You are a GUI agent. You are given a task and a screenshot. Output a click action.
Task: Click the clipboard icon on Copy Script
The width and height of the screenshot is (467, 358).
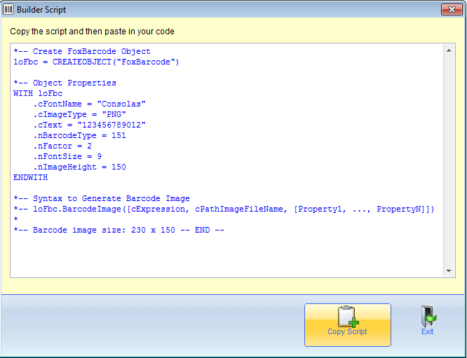coord(348,317)
